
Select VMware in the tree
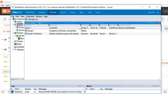click(x=20, y=50)
